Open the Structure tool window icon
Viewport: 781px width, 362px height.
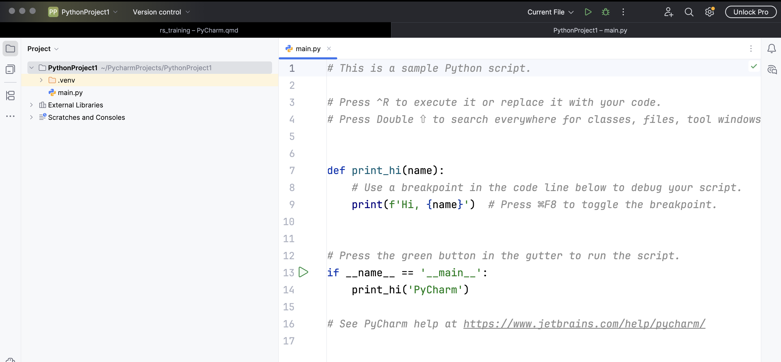click(10, 96)
